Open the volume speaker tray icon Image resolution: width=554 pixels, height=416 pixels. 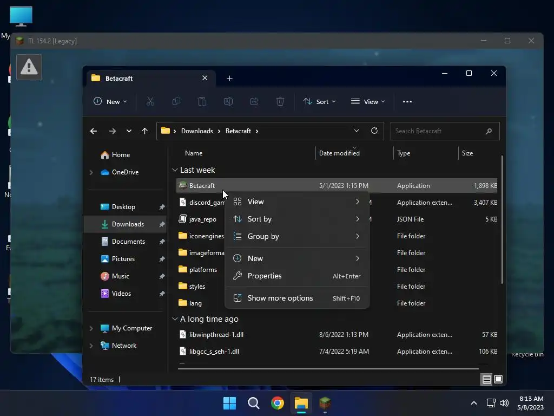tap(504, 403)
